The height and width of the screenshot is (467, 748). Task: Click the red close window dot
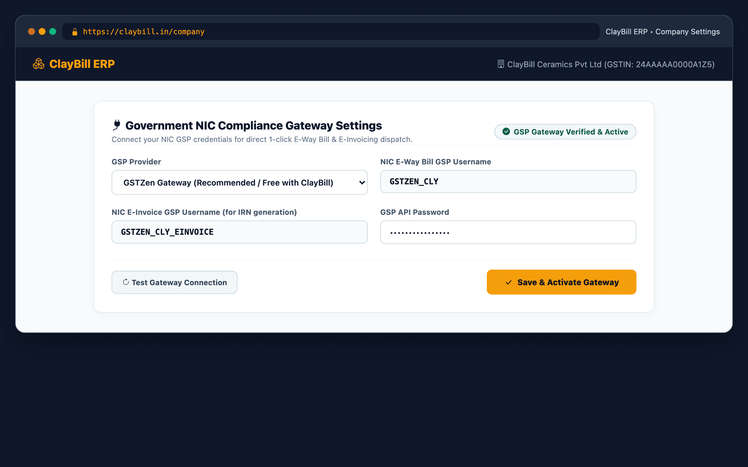(31, 31)
